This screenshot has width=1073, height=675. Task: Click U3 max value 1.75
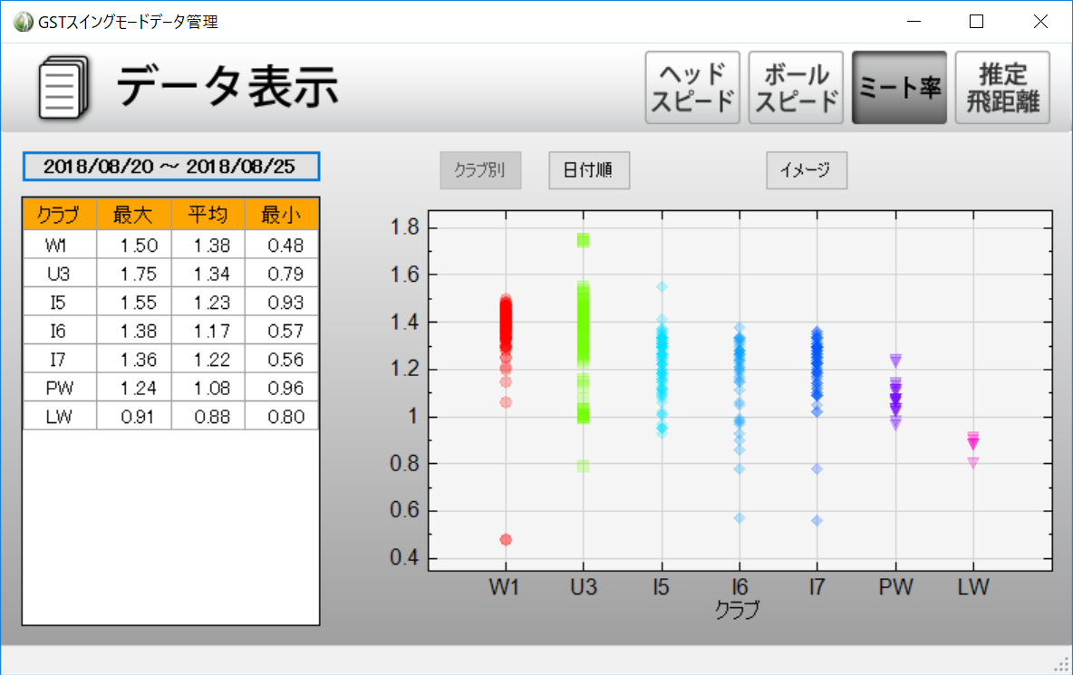(134, 274)
